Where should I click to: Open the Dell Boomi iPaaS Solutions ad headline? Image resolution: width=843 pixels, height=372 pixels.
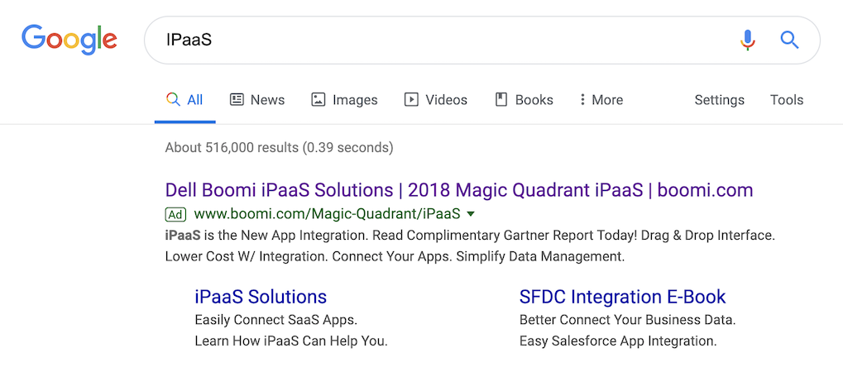(458, 190)
